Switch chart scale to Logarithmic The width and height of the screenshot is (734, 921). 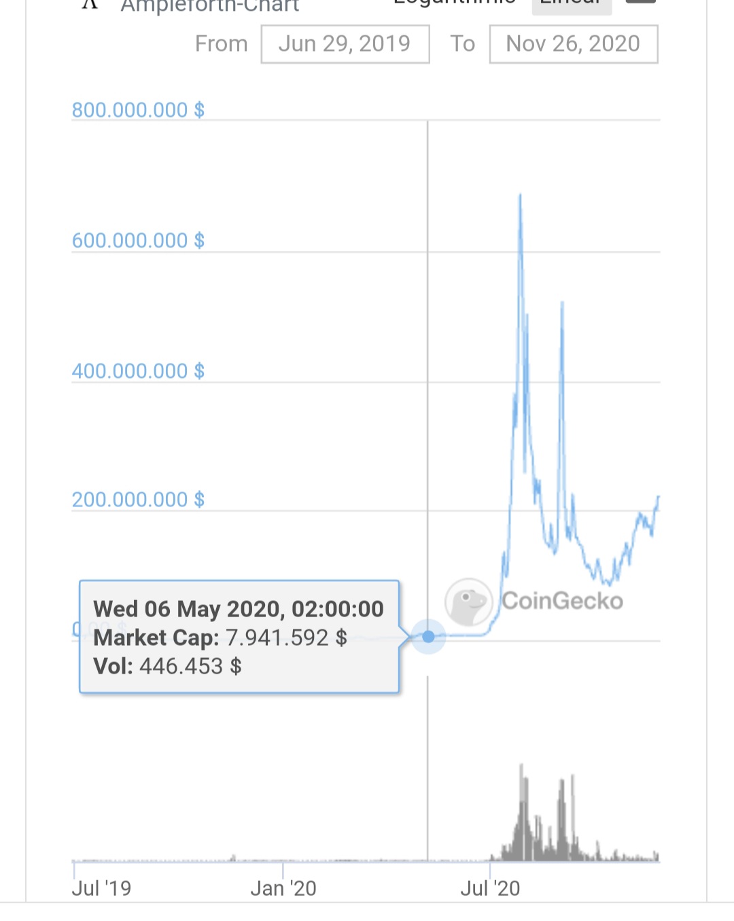tap(455, 3)
